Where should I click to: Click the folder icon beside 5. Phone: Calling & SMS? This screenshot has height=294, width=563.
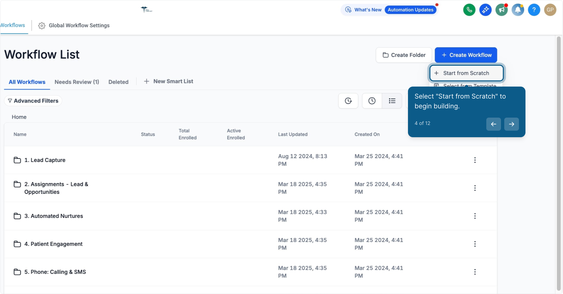17,272
